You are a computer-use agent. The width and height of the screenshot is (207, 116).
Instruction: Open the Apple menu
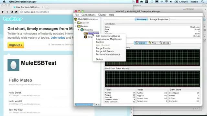pos(4,2)
